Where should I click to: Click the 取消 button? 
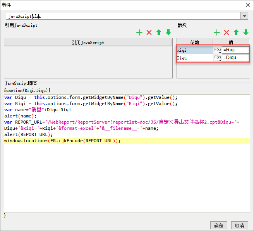pos(240,225)
